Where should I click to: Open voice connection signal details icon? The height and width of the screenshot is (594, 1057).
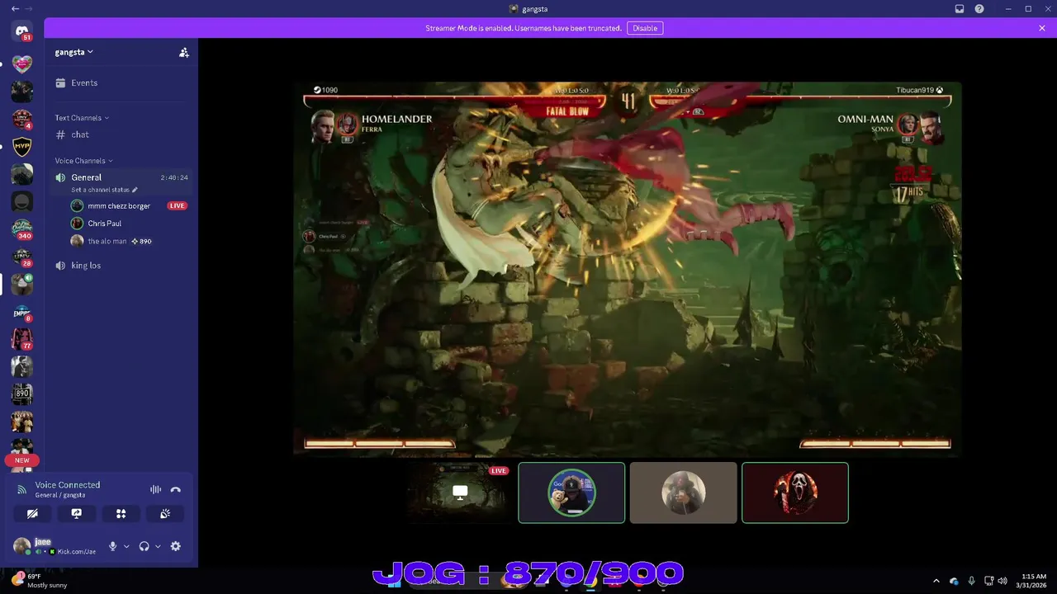tap(22, 489)
